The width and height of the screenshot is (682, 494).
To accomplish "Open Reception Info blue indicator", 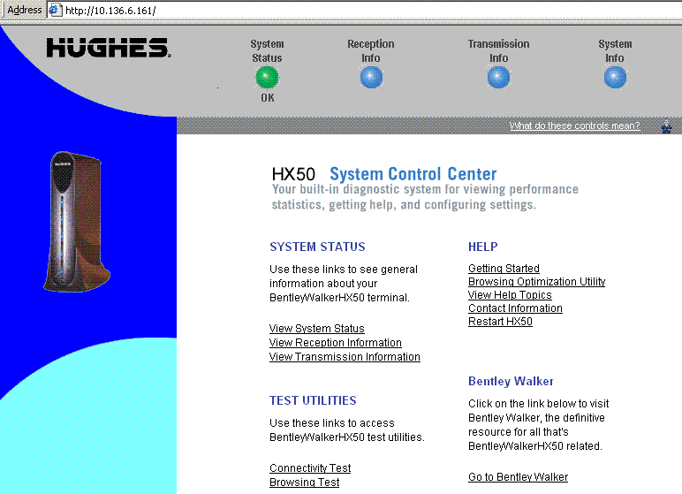I will pyautogui.click(x=371, y=78).
